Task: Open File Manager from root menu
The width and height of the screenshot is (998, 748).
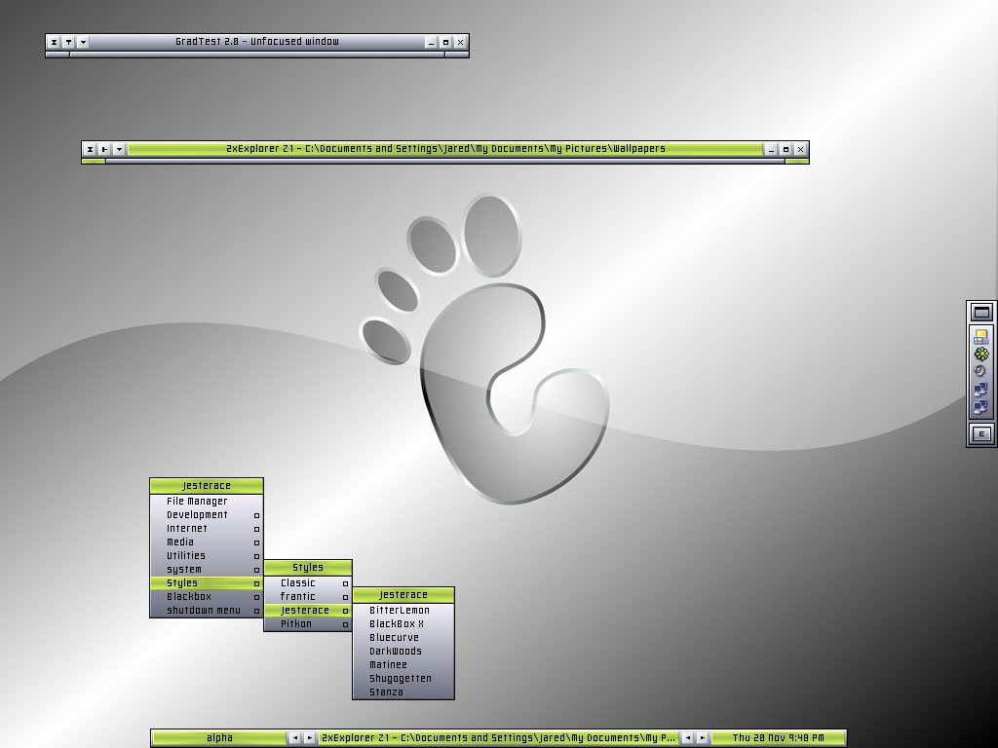Action: (x=207, y=502)
